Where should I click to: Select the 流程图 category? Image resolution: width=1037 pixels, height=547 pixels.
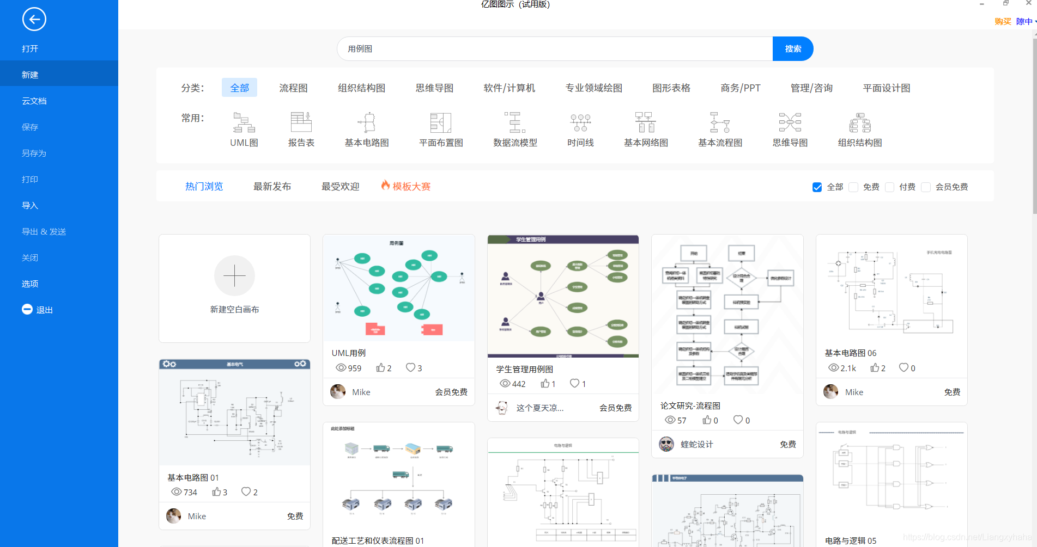[x=293, y=88]
